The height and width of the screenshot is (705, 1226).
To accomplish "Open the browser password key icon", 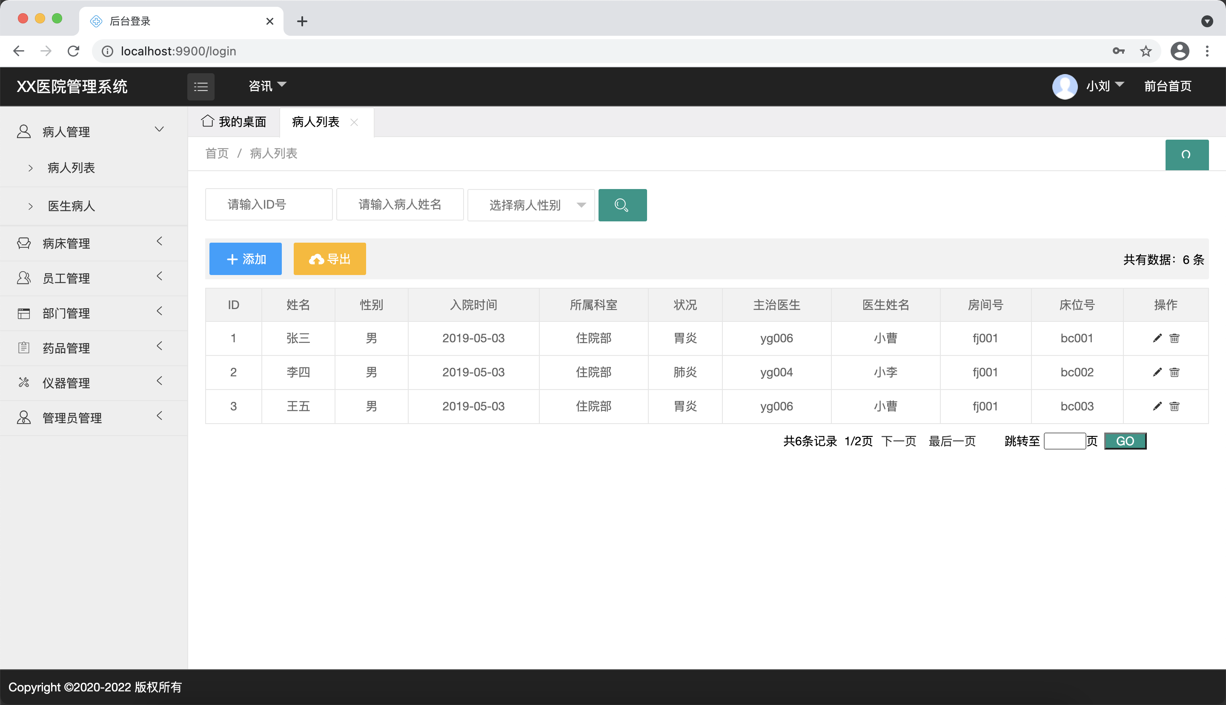I will [x=1119, y=51].
